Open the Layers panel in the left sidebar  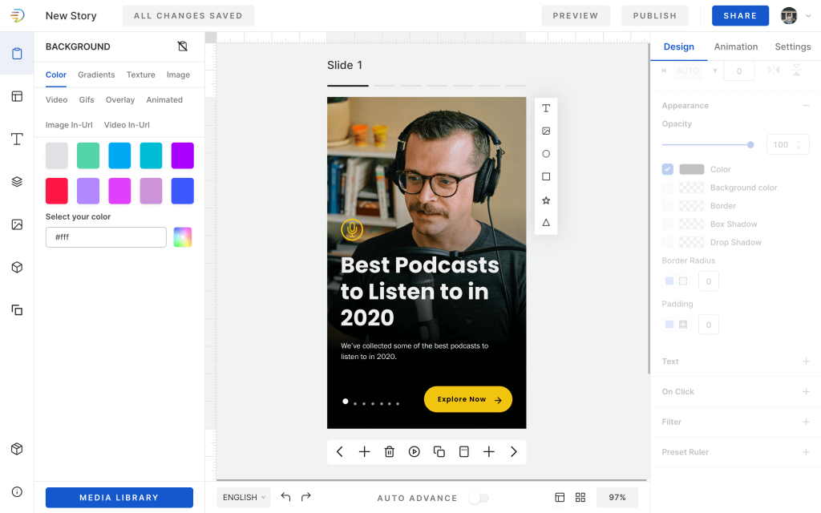tap(16, 181)
